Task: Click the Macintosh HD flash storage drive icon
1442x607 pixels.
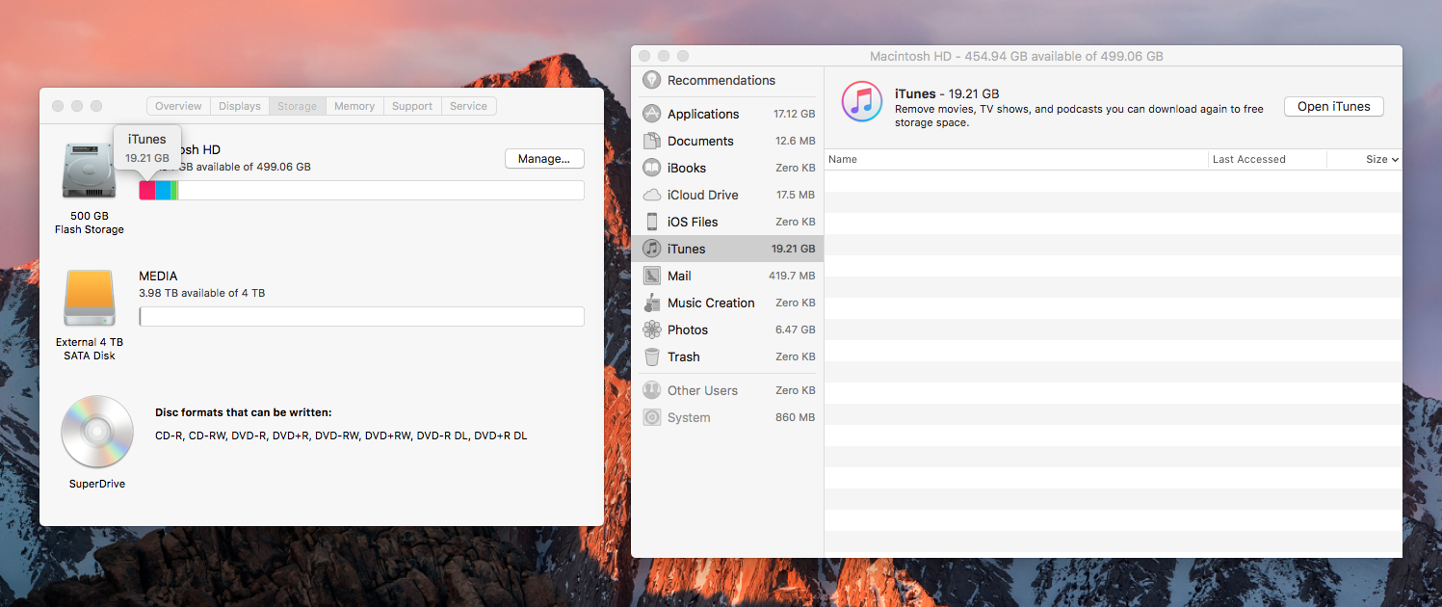Action: tap(90, 172)
